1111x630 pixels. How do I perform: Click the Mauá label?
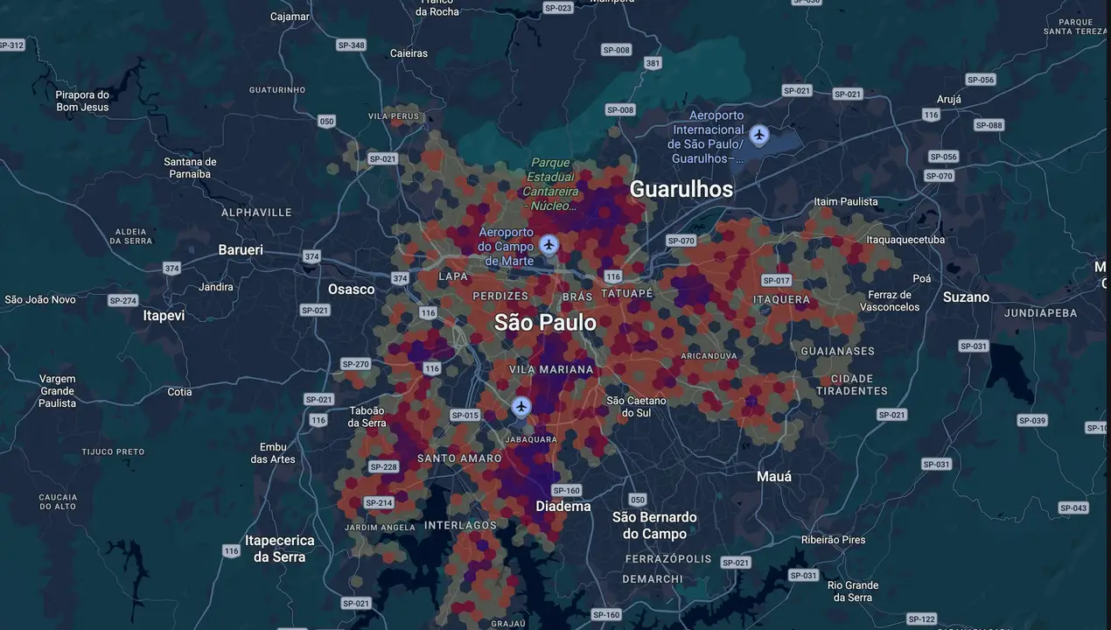pyautogui.click(x=774, y=476)
